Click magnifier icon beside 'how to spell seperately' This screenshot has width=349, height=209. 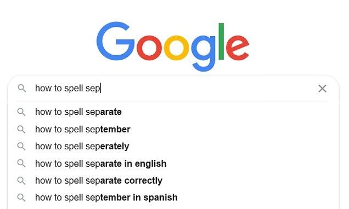click(x=21, y=146)
